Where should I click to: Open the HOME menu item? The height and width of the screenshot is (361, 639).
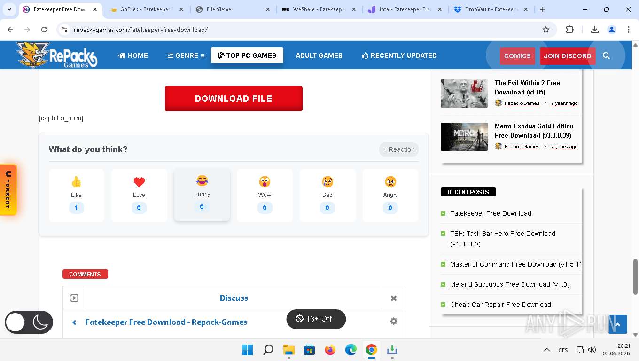click(133, 55)
